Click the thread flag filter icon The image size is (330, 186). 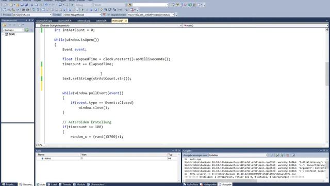104,15
